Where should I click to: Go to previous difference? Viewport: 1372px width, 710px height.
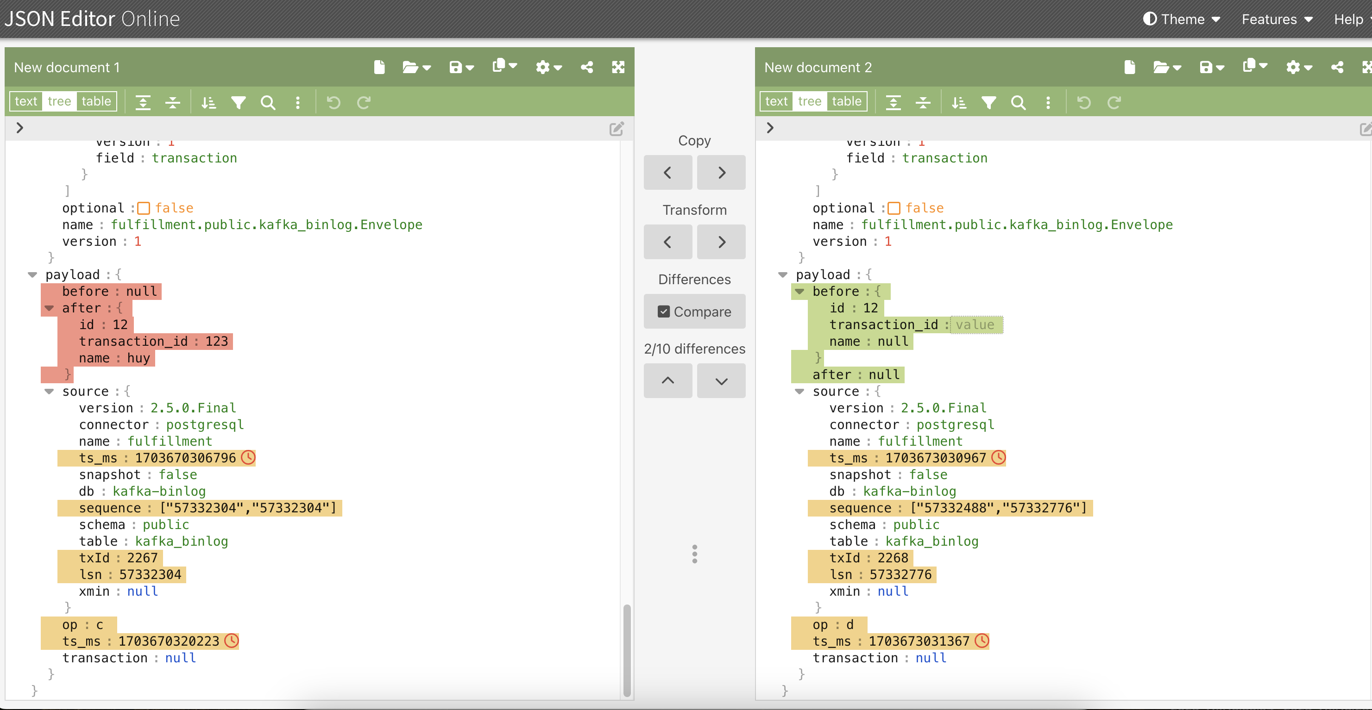click(668, 380)
